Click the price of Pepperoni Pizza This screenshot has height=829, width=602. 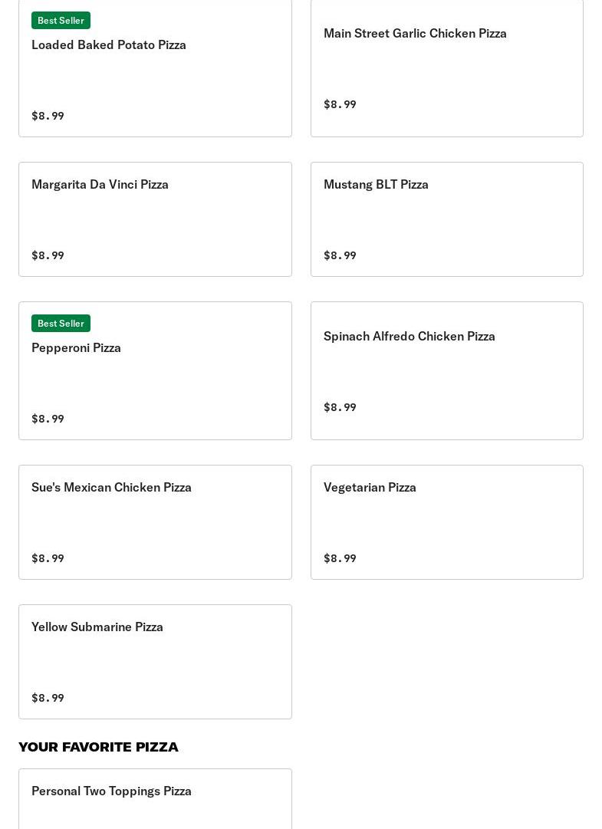(x=48, y=419)
